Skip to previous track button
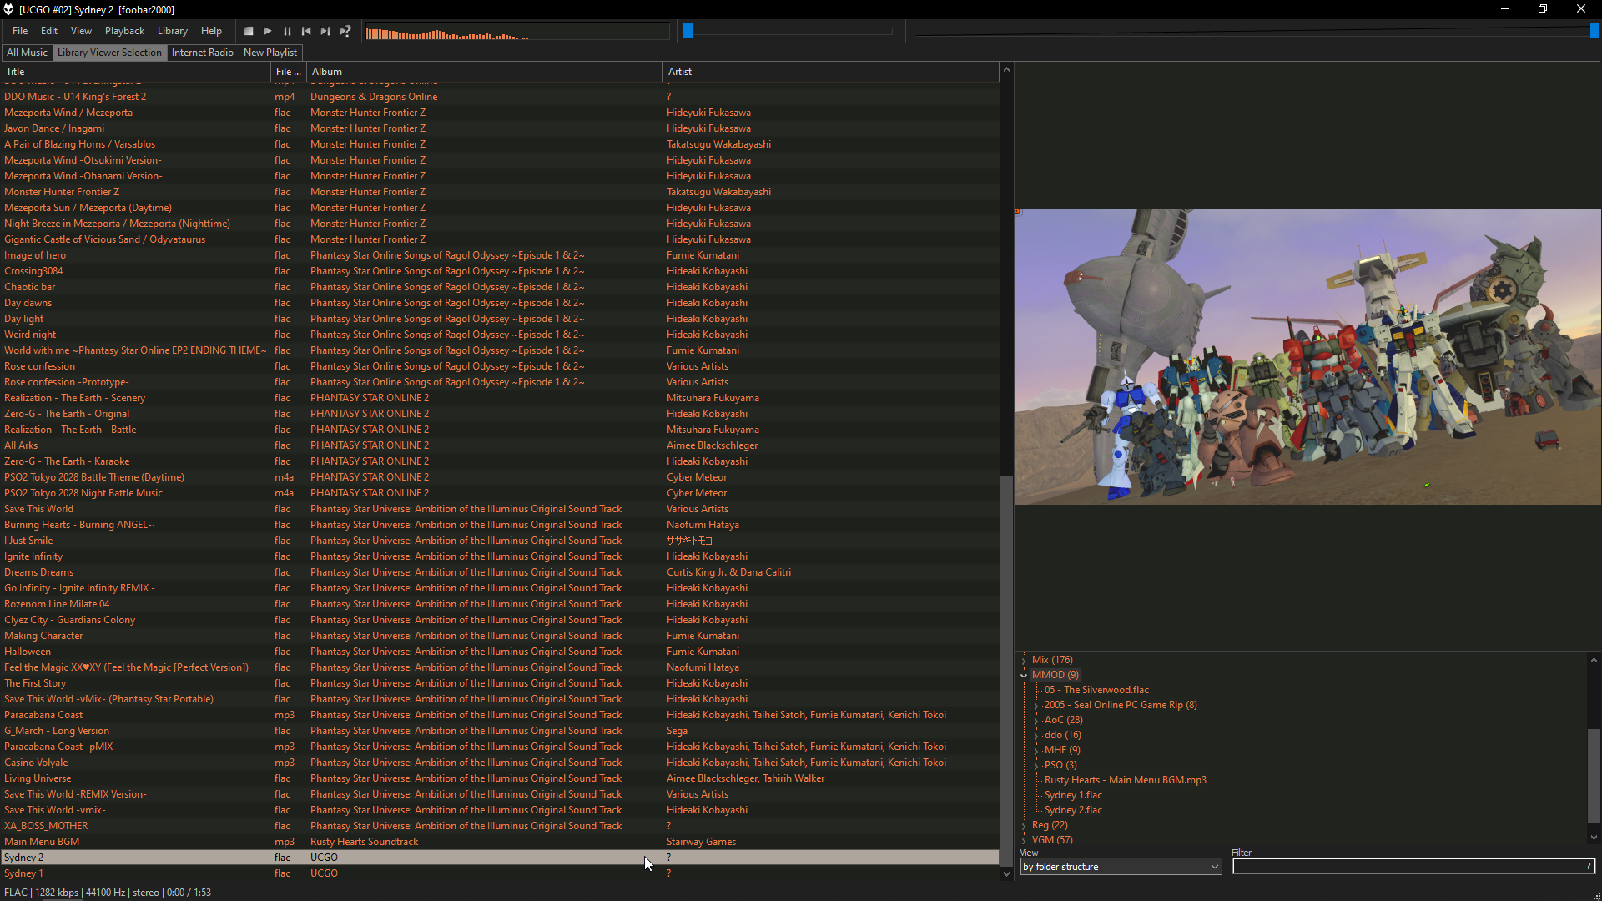Image resolution: width=1602 pixels, height=901 pixels. tap(306, 31)
